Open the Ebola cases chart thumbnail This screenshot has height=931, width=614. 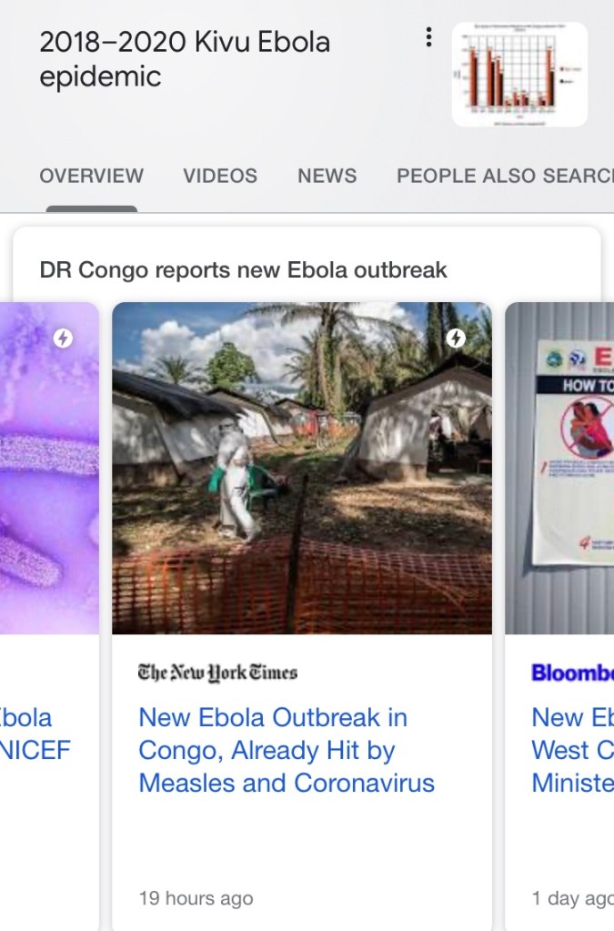click(519, 74)
